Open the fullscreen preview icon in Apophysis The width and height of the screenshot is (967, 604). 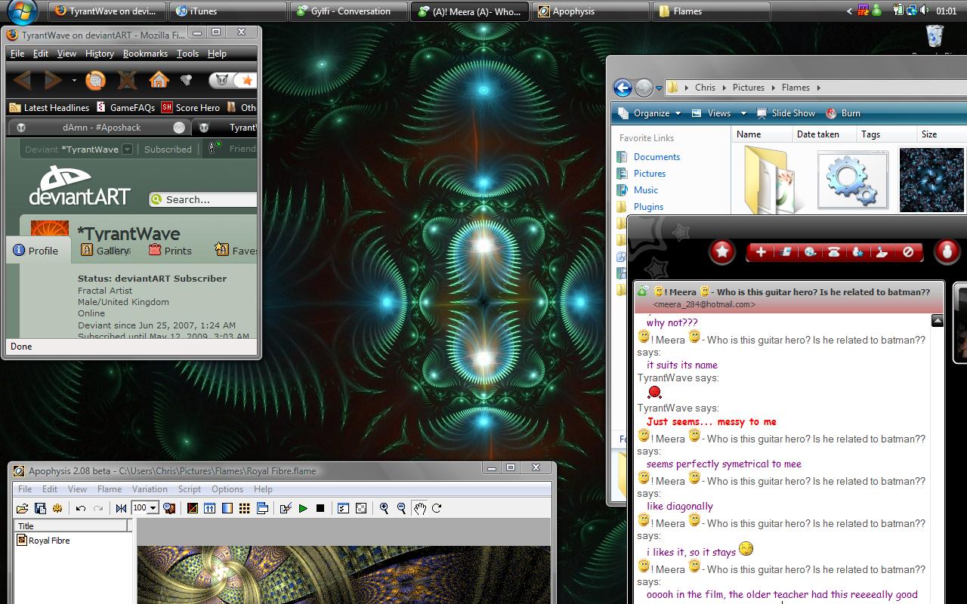[x=169, y=509]
